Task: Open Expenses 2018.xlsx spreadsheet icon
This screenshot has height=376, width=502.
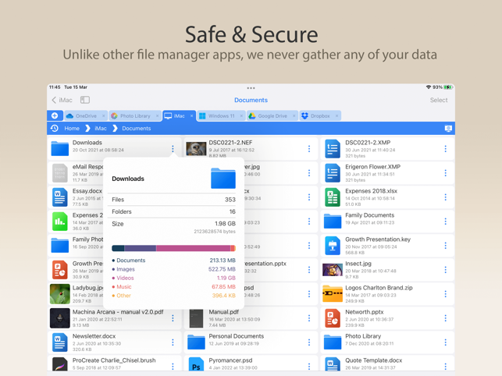Action: [x=333, y=197]
